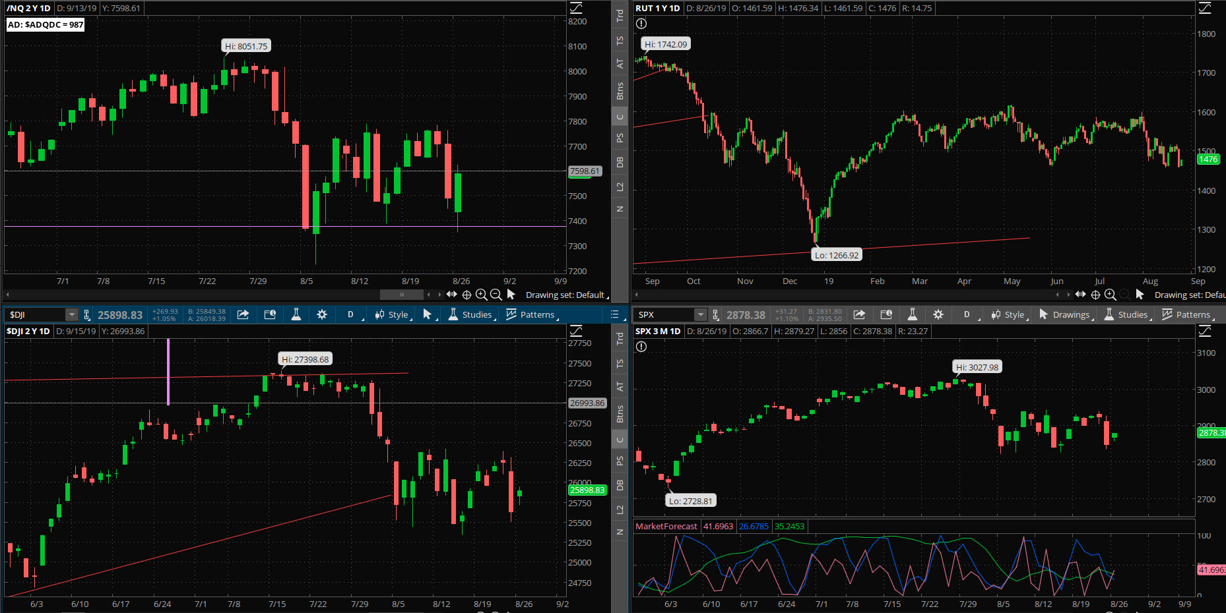Click alert info icon on SPX chart
Screen dimensions: 1226x613
[641, 347]
